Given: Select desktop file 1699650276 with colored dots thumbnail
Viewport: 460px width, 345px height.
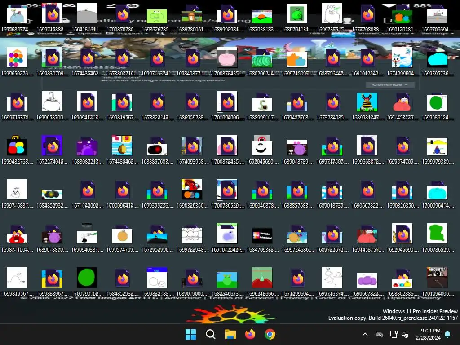Looking at the screenshot, I should click(x=17, y=62).
